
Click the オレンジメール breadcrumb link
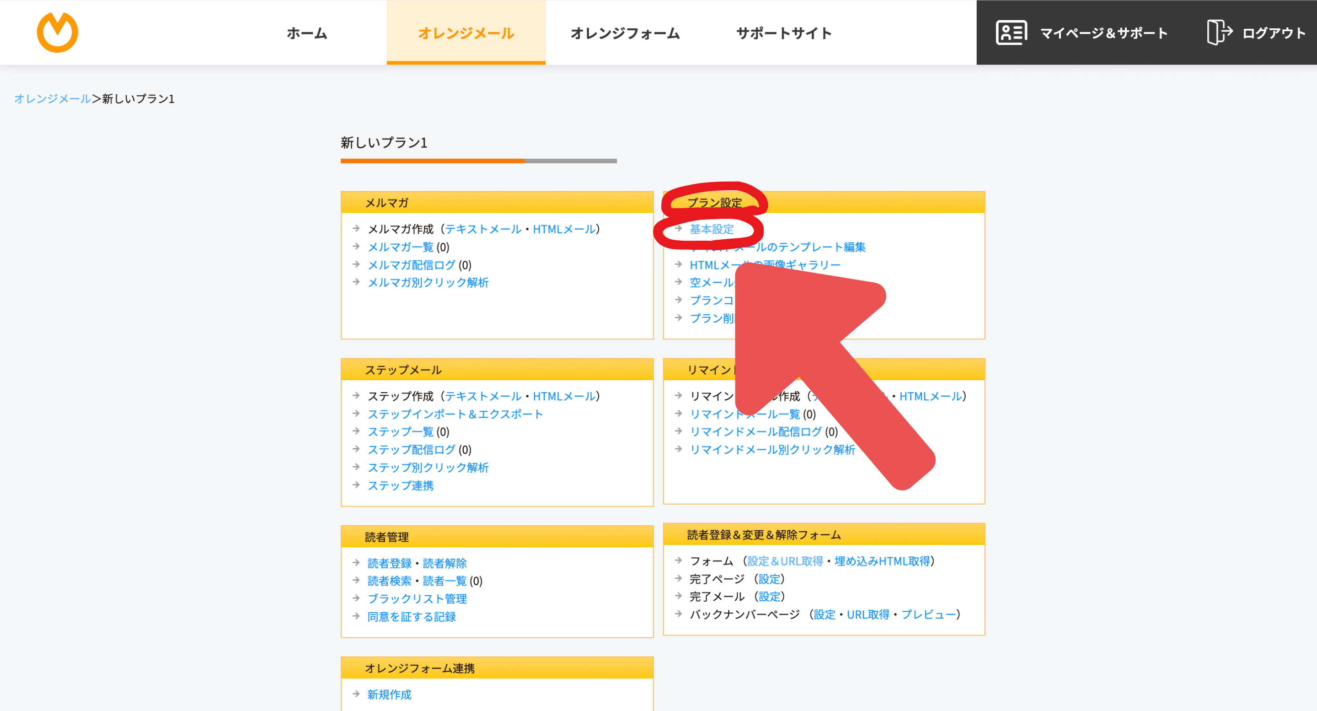click(x=53, y=98)
